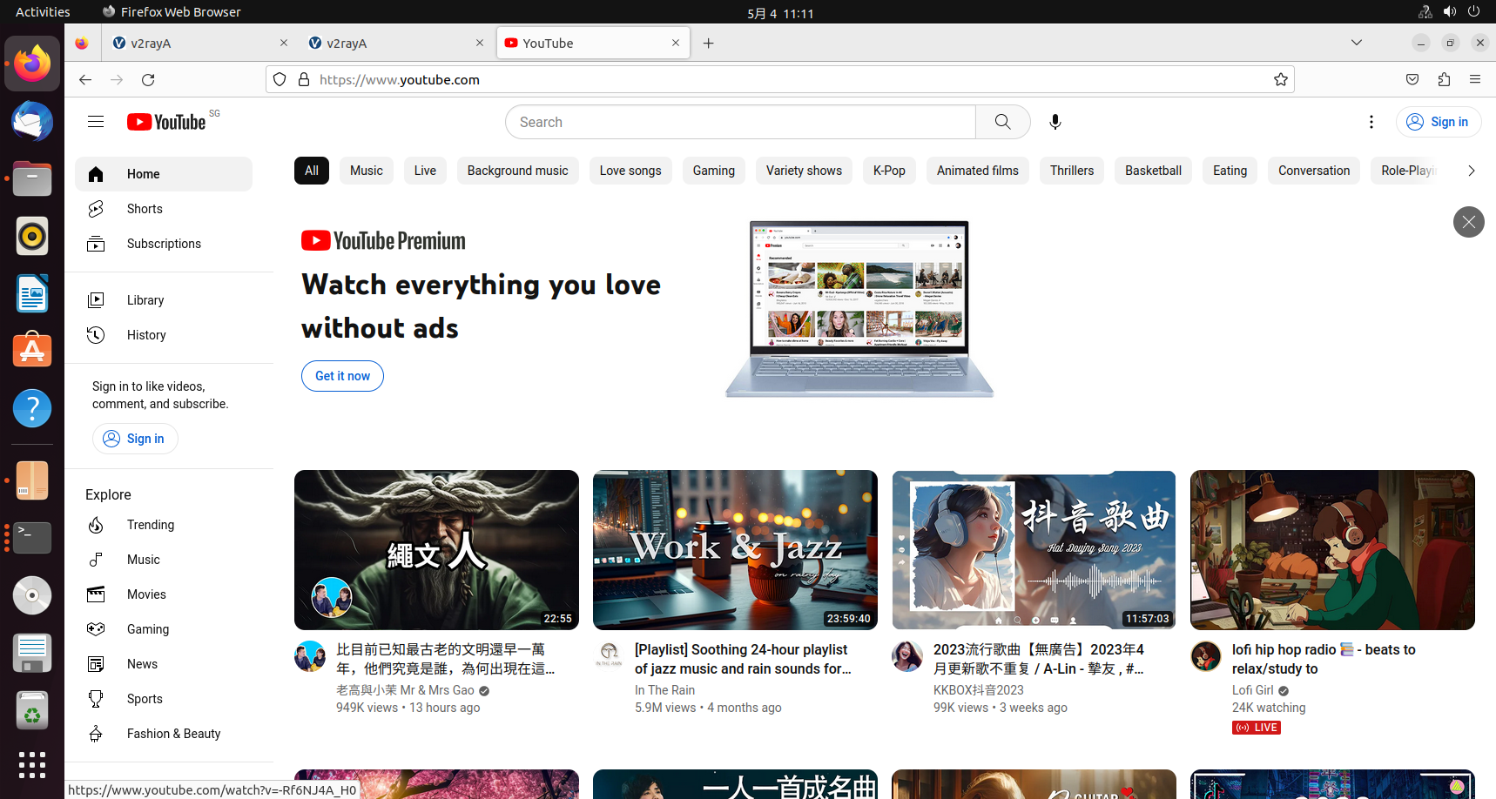Select the All filter chip
Screen dimensions: 1496x799
coord(312,171)
